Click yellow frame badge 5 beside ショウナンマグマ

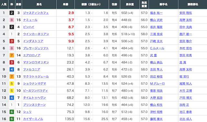(x=12, y=84)
